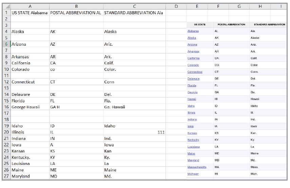Open the Georgia hyperlink

point(192,92)
